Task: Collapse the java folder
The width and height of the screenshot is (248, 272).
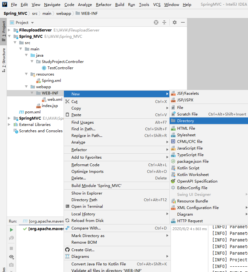Action: pyautogui.click(x=26, y=55)
